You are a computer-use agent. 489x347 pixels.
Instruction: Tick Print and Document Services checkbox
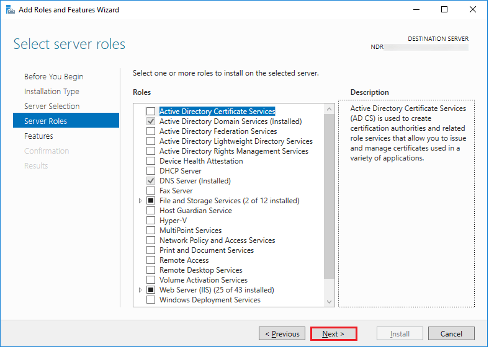coord(151,250)
